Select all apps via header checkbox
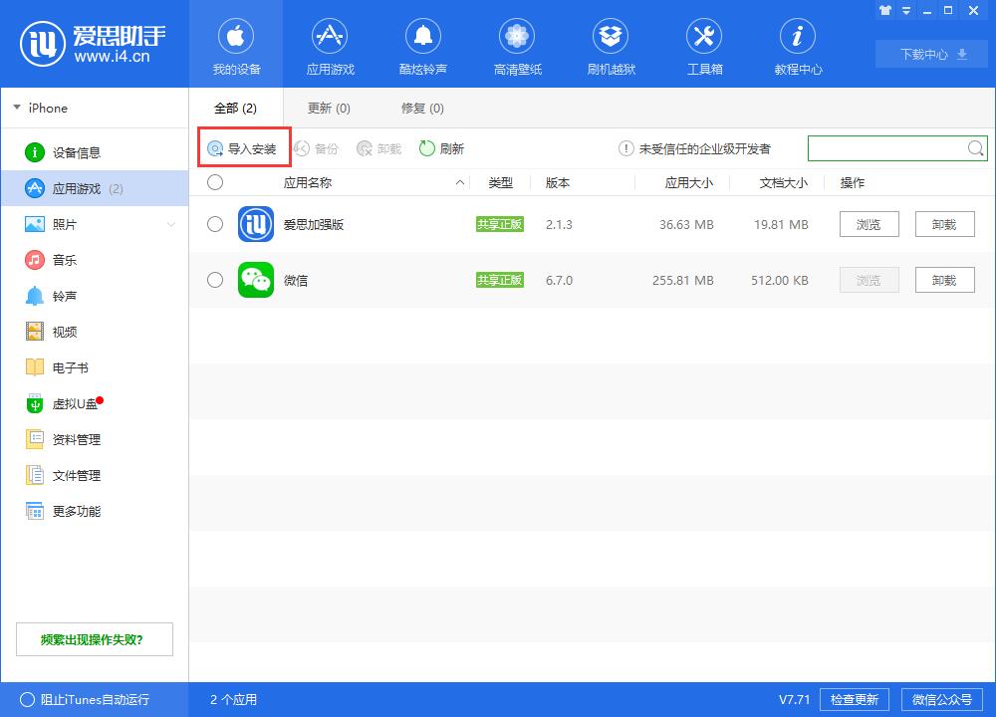996x717 pixels. 214,182
